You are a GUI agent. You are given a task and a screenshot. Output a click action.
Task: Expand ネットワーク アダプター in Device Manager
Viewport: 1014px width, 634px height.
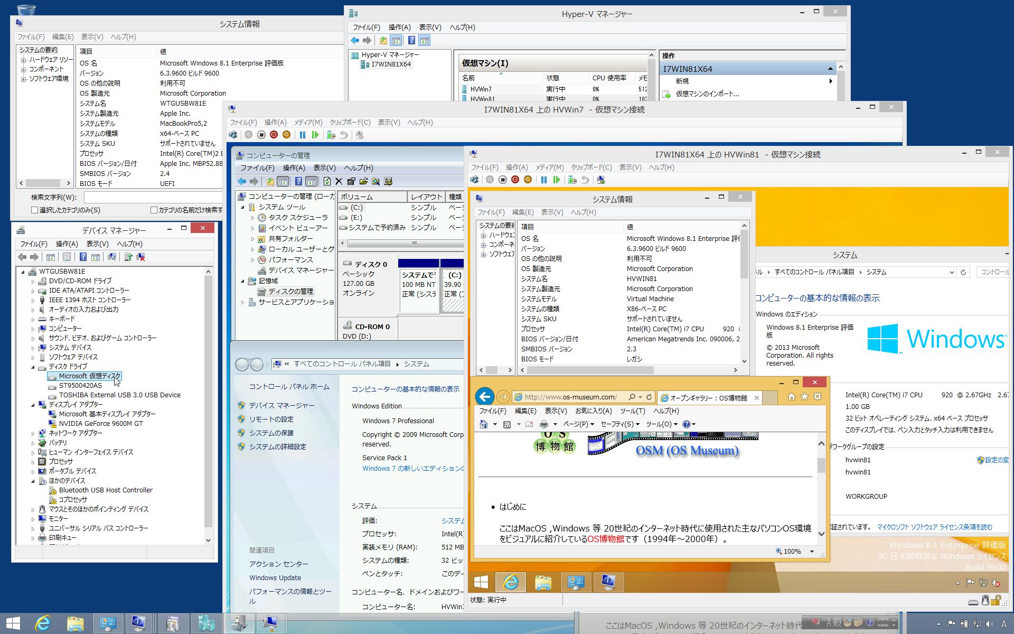(33, 433)
